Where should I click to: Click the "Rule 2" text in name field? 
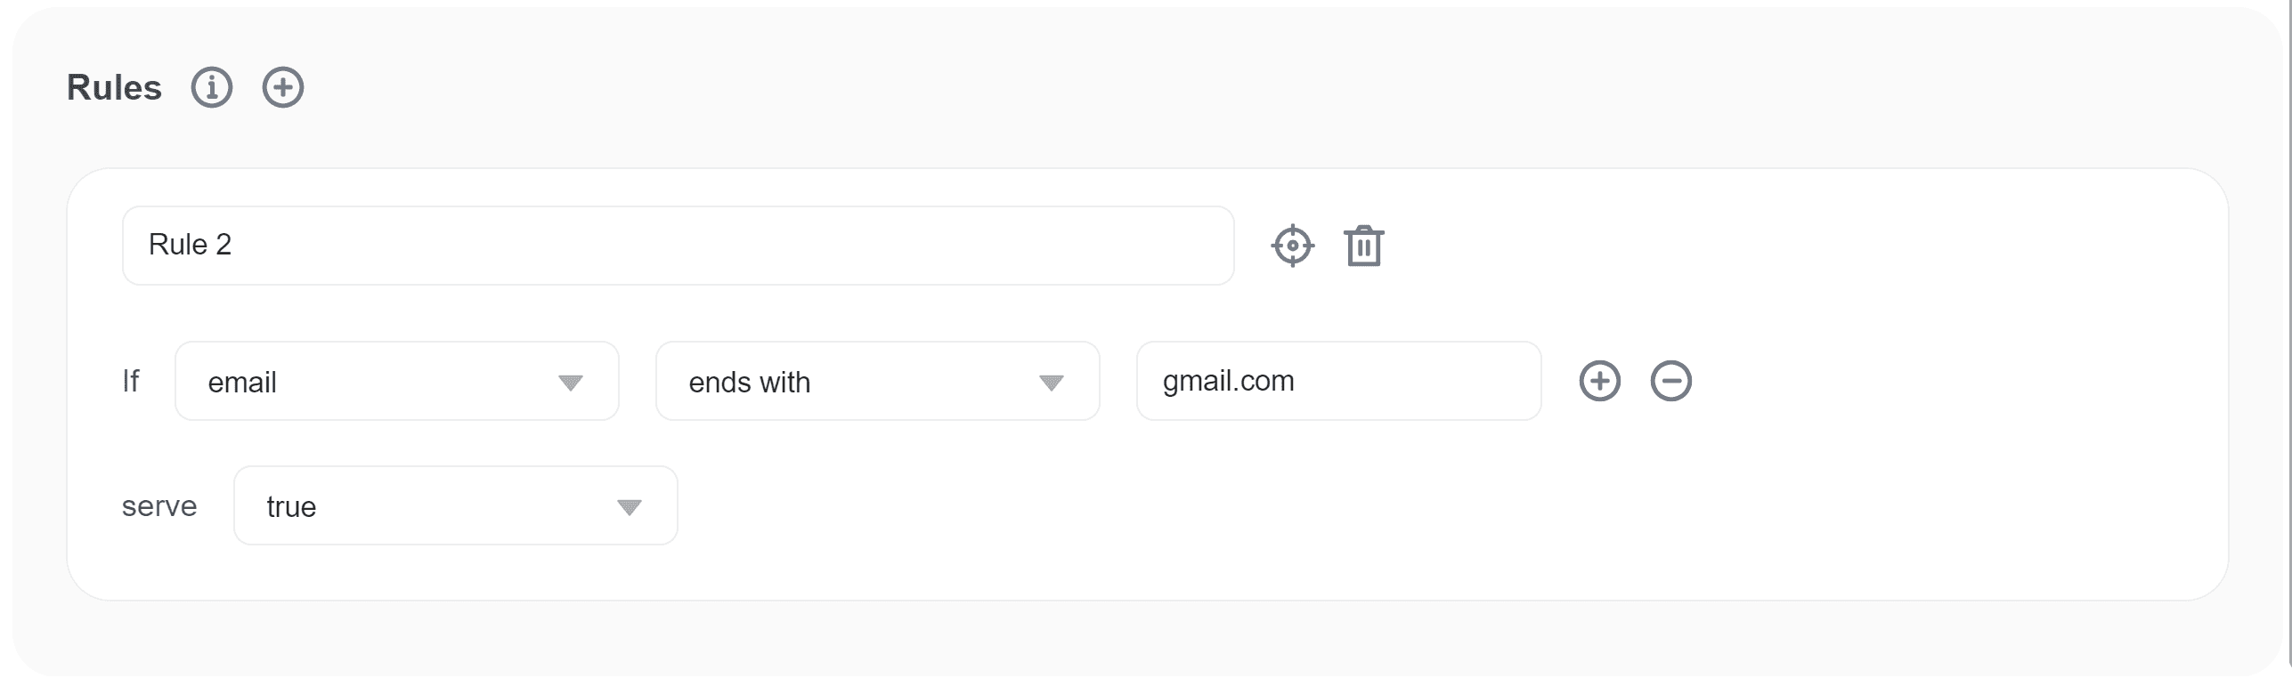tap(190, 245)
